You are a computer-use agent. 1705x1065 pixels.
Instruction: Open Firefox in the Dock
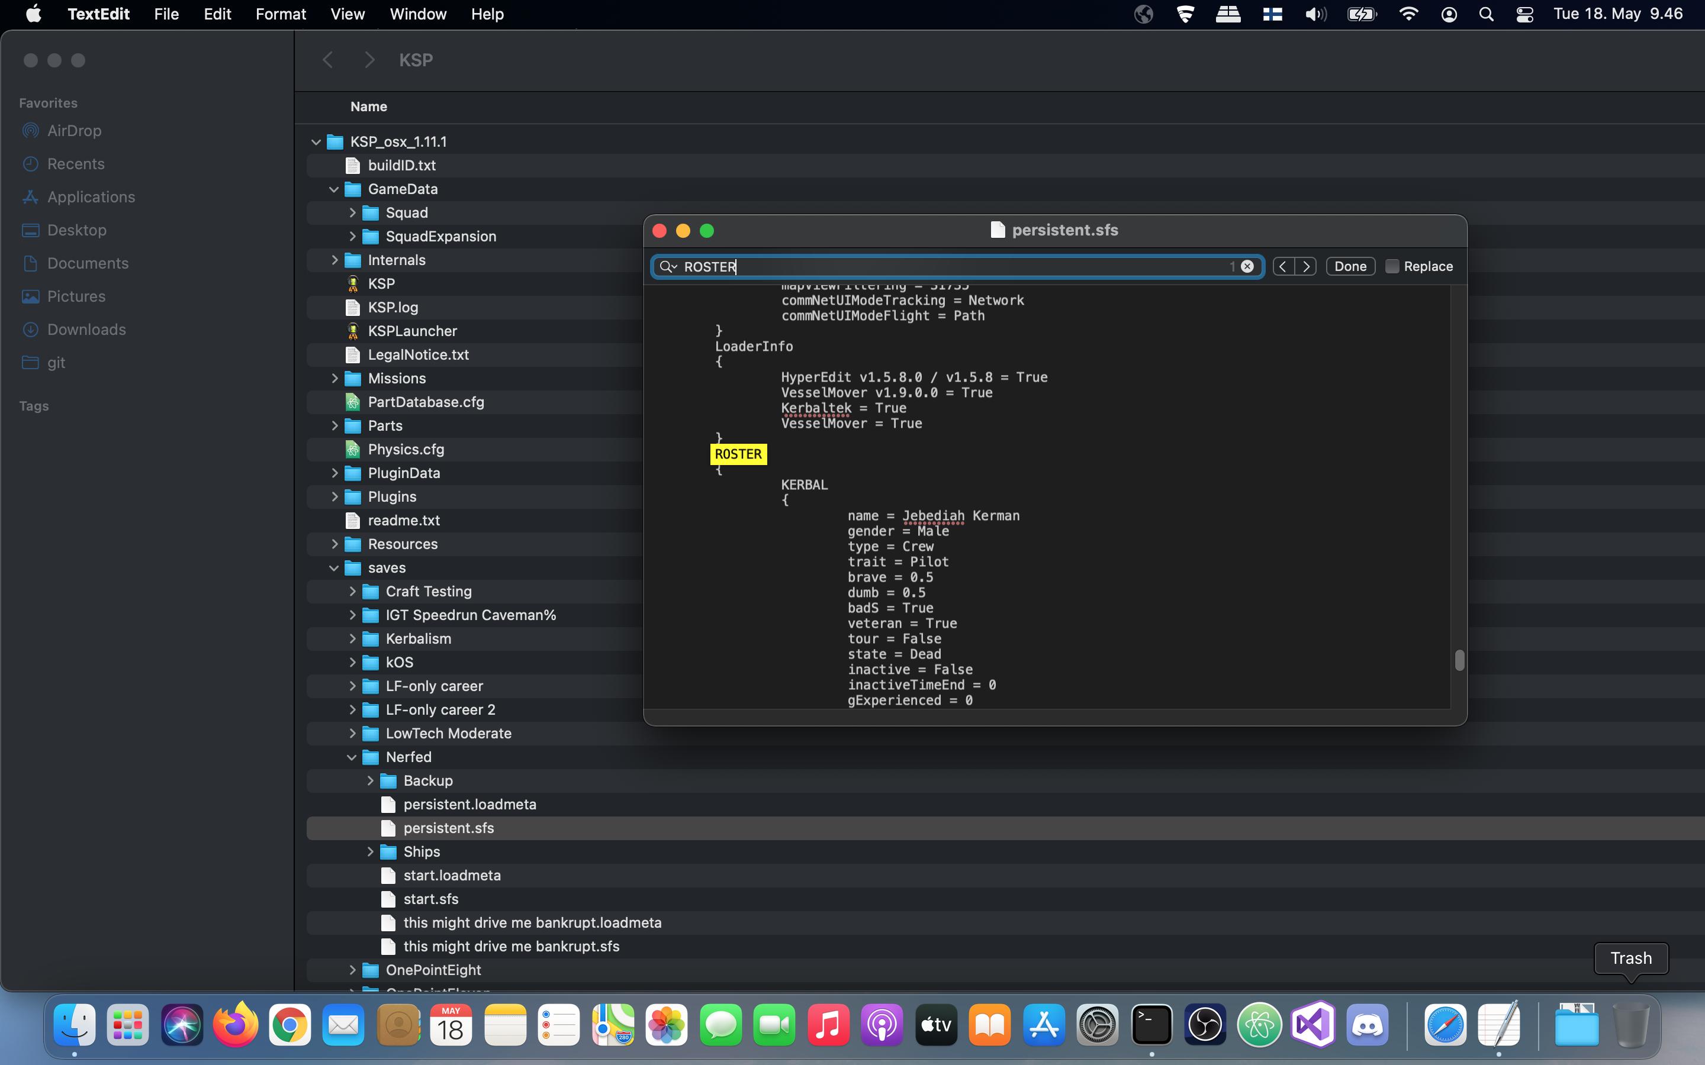[235, 1025]
